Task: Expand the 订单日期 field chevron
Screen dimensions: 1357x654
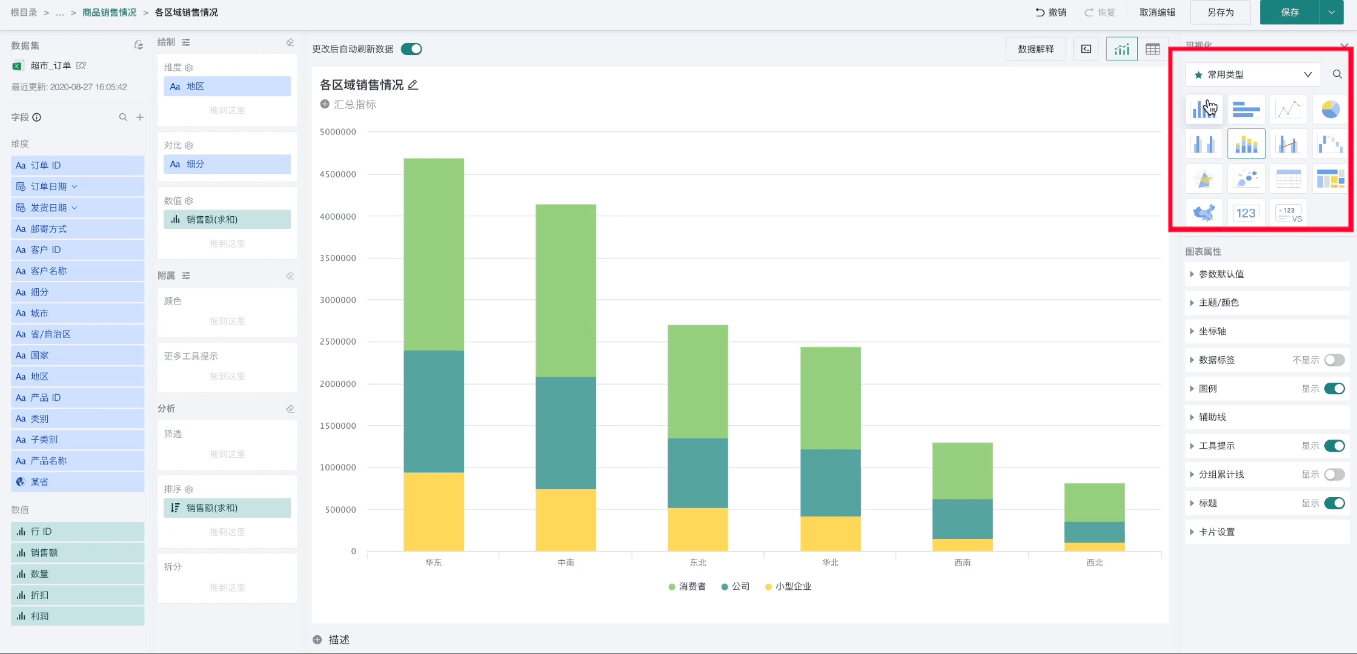Action: [75, 187]
